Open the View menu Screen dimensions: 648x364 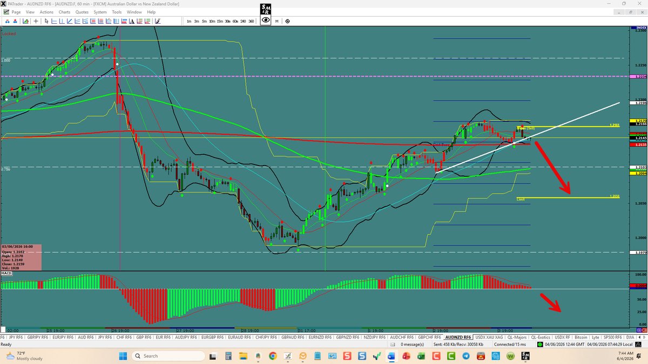[x=30, y=12]
